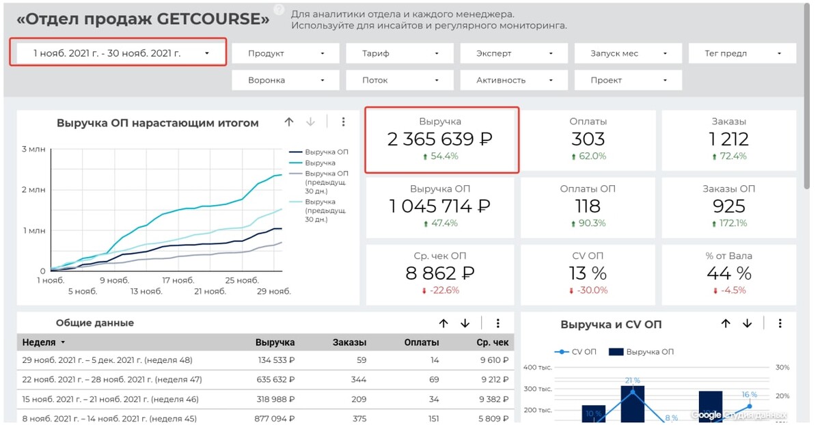Open the Поток filter dropdown
Viewport: 820px width, 425px height.
click(x=400, y=80)
